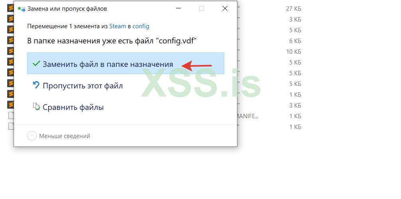Open the config destination folder link
The width and height of the screenshot is (401, 199).
[141, 26]
